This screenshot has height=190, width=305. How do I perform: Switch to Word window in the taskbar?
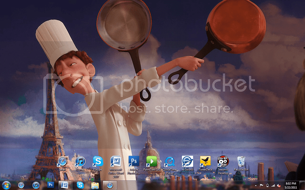(65, 185)
